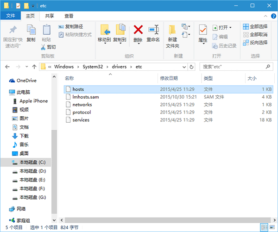Click System32 in address breadcrumb

click(93, 67)
